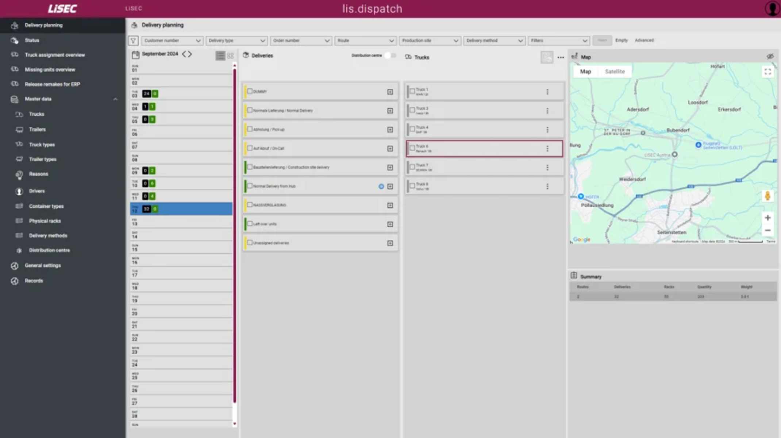Zoom out on the map
The height and width of the screenshot is (438, 781).
pyautogui.click(x=767, y=230)
